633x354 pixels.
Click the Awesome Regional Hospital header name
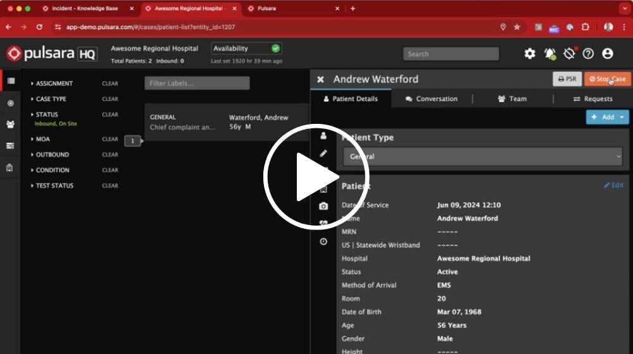pyautogui.click(x=154, y=49)
